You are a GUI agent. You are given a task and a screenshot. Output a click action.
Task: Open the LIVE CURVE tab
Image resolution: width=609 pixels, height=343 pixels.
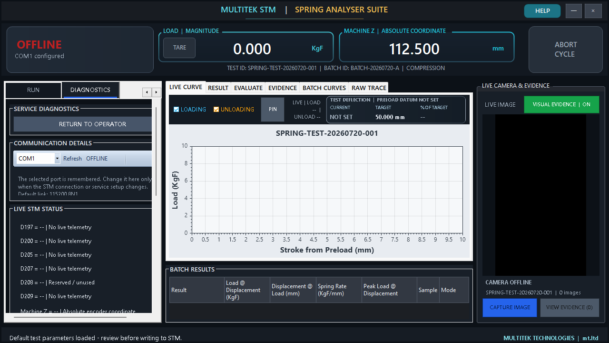pos(186,87)
